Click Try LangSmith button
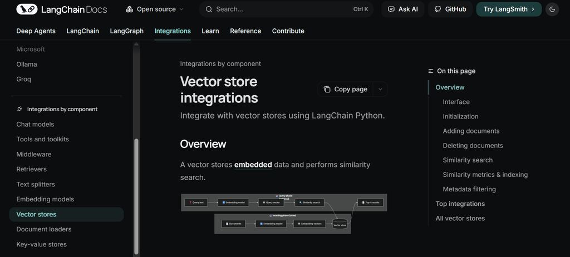 click(509, 9)
